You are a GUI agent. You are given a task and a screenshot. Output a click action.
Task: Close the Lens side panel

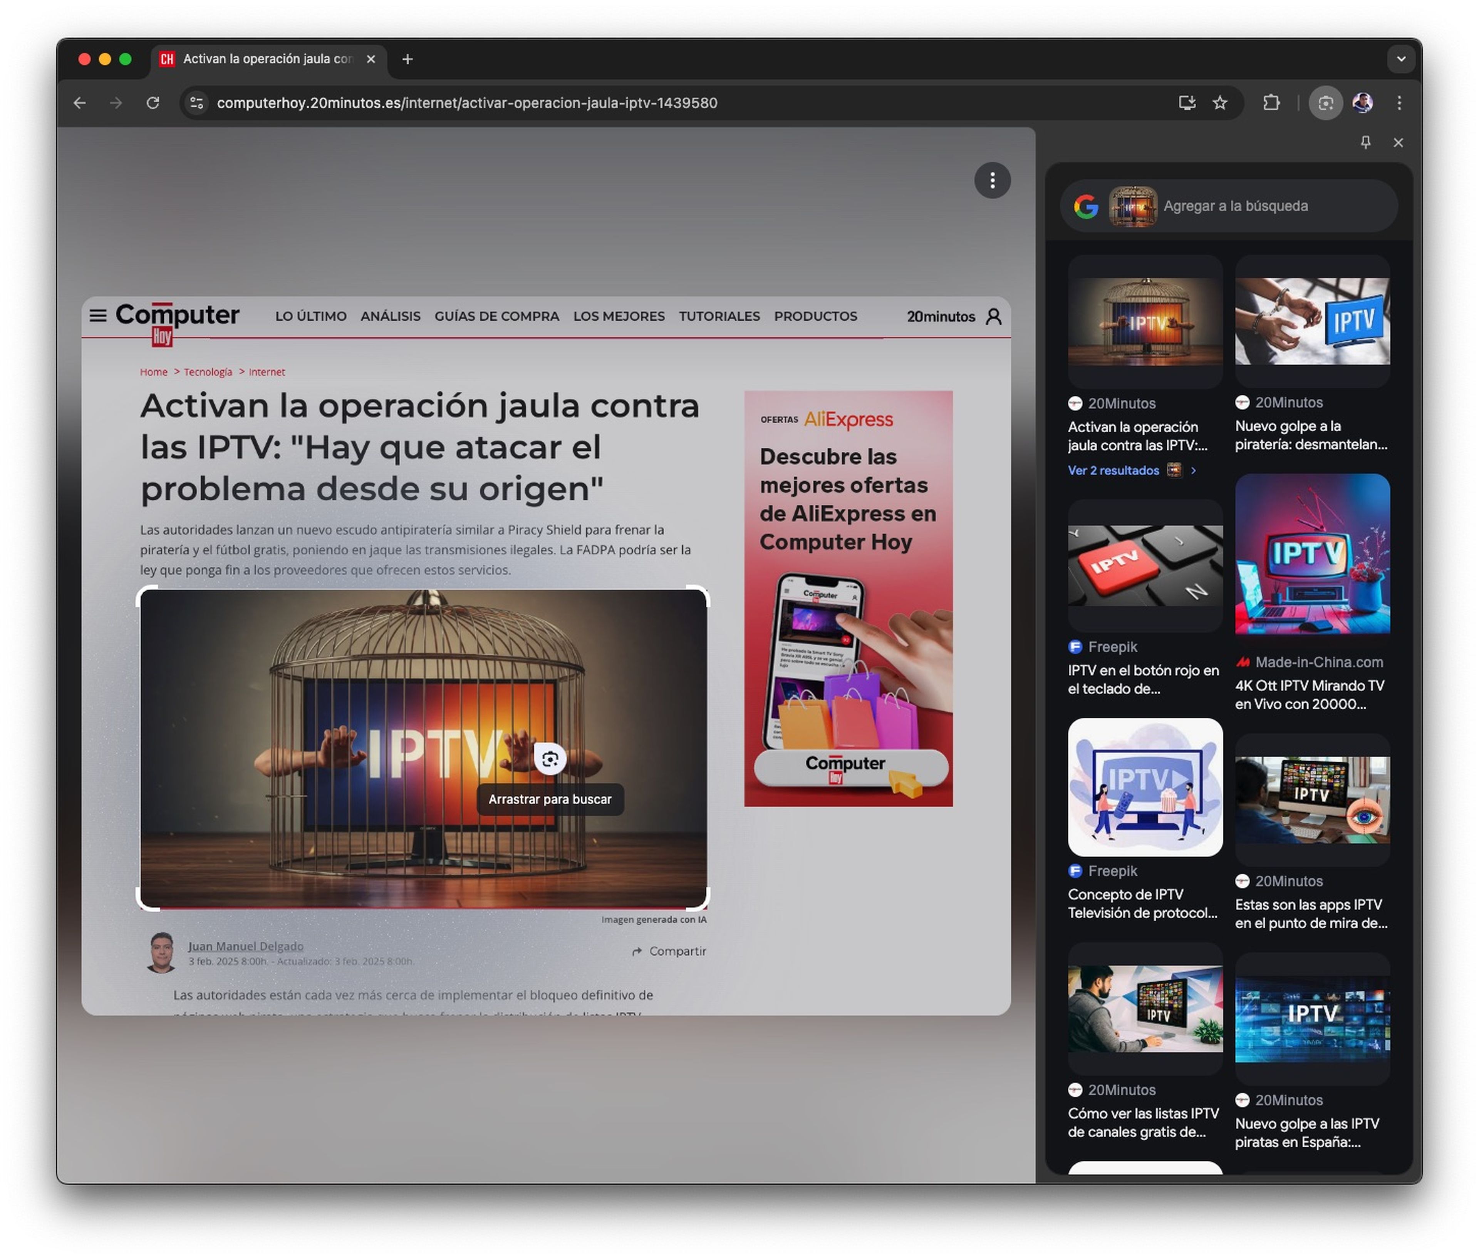tap(1398, 143)
